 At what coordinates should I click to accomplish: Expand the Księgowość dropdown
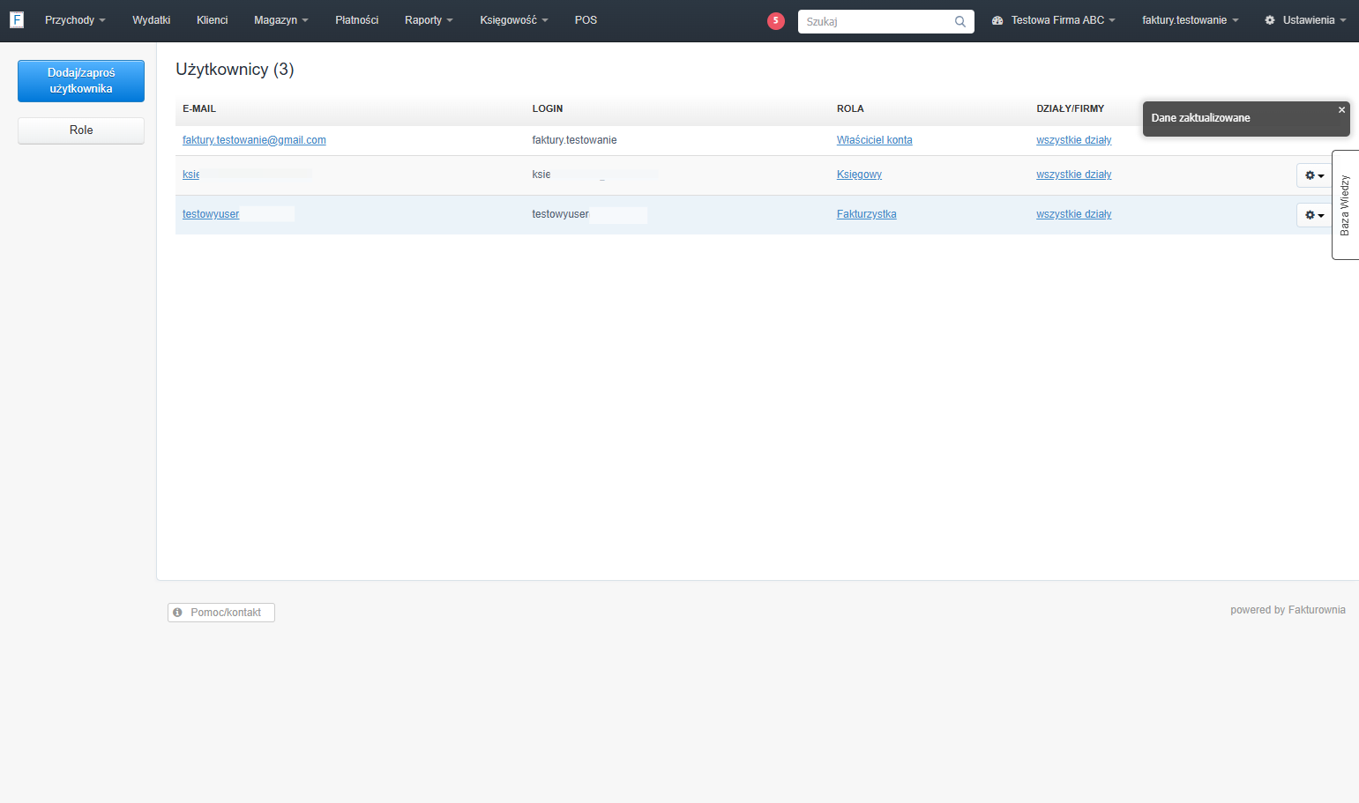tap(513, 20)
